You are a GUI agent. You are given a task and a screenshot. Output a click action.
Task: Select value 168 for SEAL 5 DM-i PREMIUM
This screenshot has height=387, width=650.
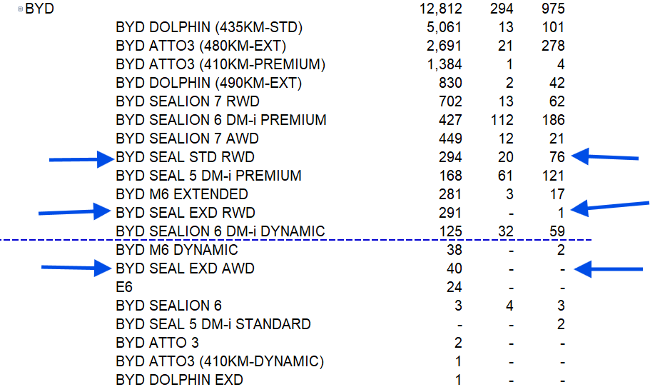point(451,176)
